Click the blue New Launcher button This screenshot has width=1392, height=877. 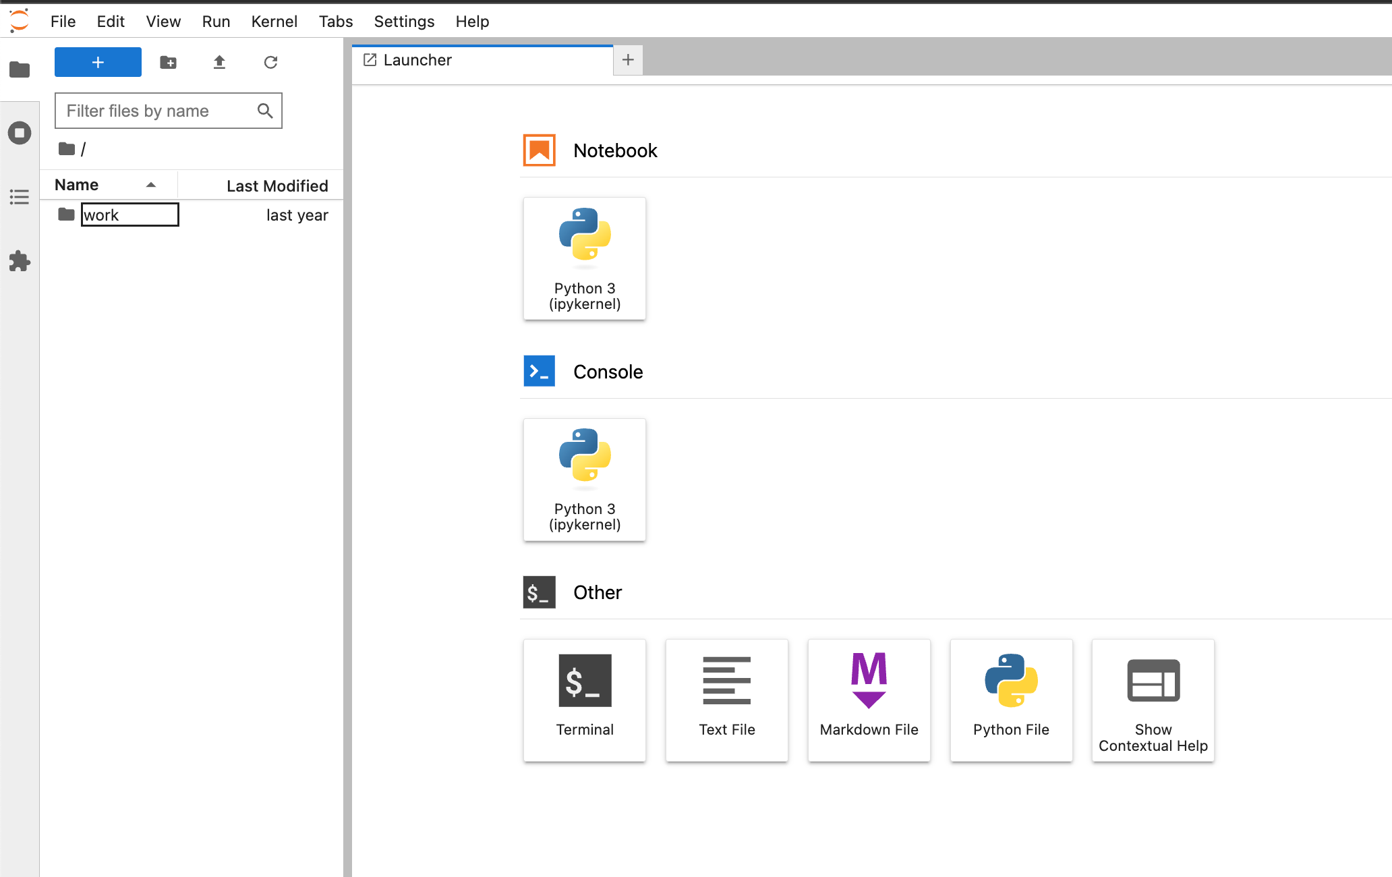(97, 61)
